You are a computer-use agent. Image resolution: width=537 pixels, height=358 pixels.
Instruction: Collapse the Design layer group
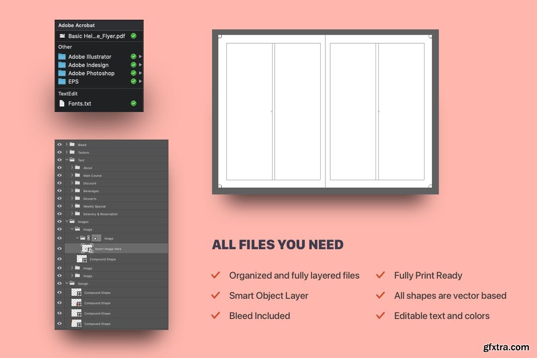[67, 284]
